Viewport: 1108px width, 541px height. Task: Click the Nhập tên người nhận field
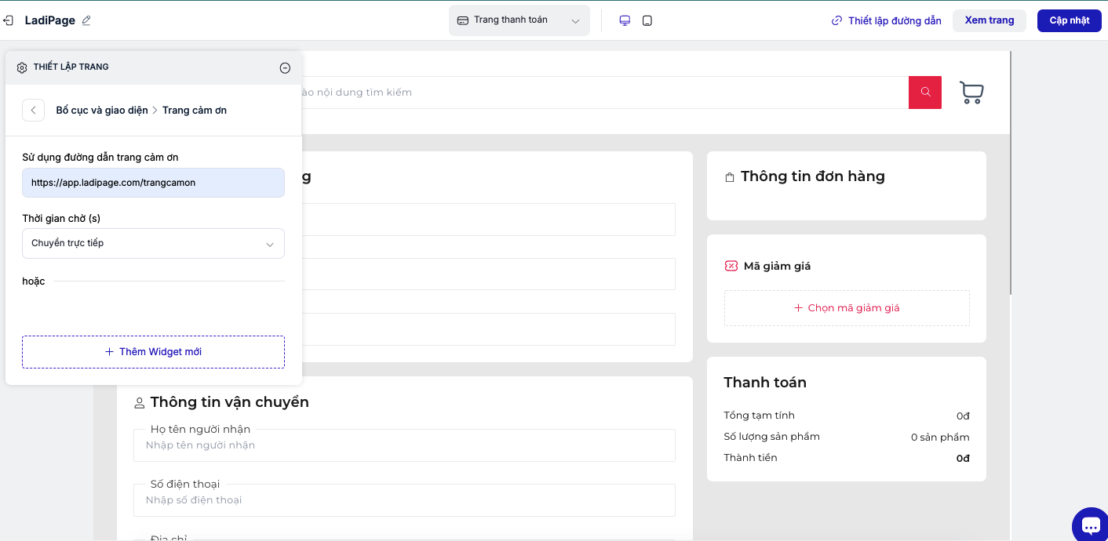pos(404,445)
